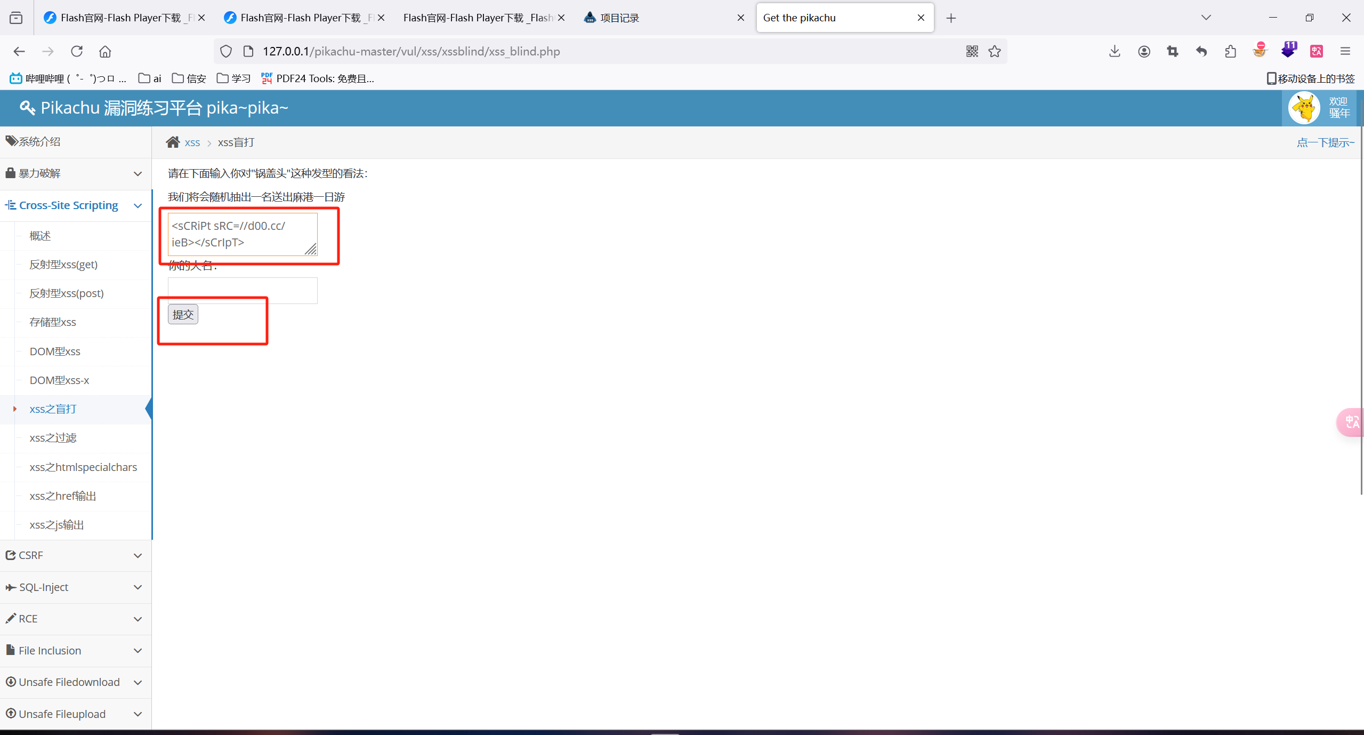Submit the form with 提交
The image size is (1364, 735).
coord(183,315)
